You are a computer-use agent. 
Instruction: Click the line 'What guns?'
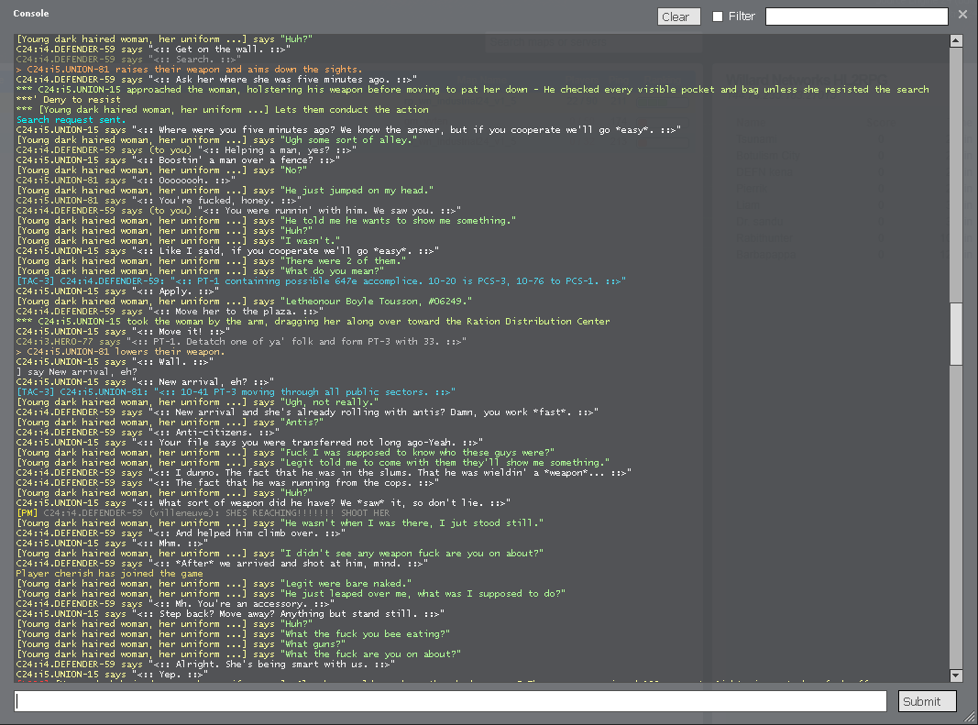181,644
